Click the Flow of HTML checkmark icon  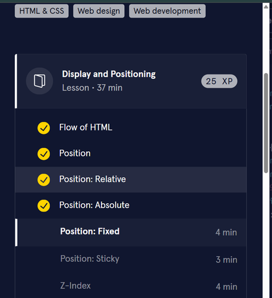43,128
